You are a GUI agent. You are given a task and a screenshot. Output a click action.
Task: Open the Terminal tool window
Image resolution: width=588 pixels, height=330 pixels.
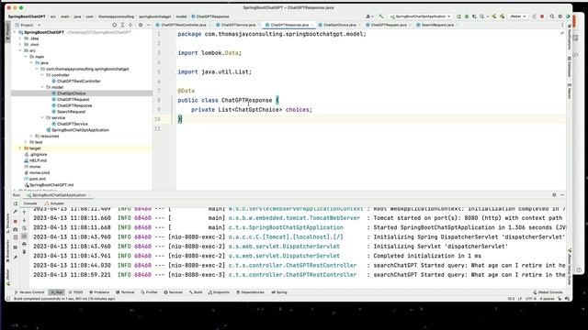125,292
